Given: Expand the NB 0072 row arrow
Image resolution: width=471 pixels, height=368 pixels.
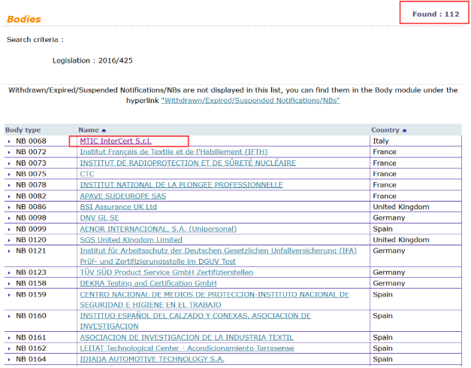Looking at the screenshot, I should click(9, 152).
